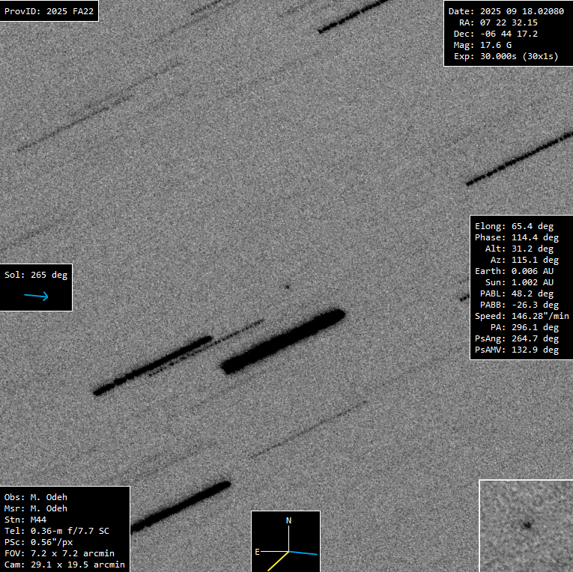573x572 pixels.
Task: Click the blue line in the compass
Action: (x=304, y=553)
